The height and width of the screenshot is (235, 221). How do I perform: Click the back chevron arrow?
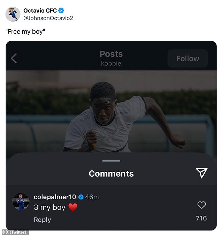tap(14, 58)
